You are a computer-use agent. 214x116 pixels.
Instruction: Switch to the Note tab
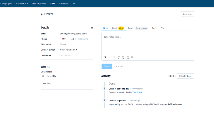click(x=106, y=28)
